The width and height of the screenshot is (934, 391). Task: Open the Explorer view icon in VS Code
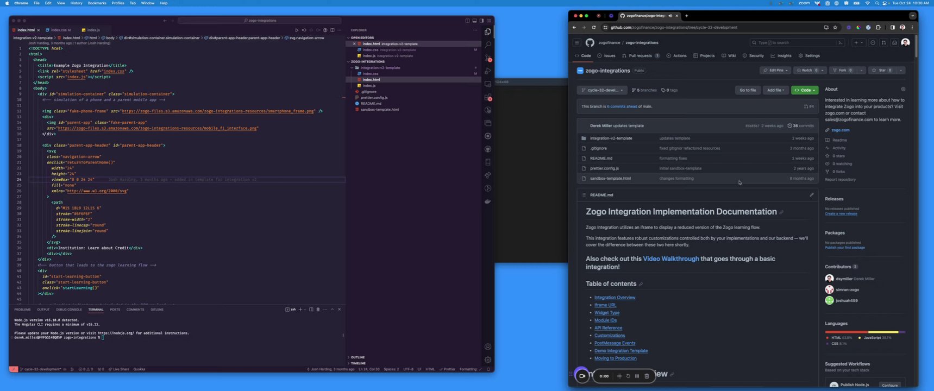488,31
